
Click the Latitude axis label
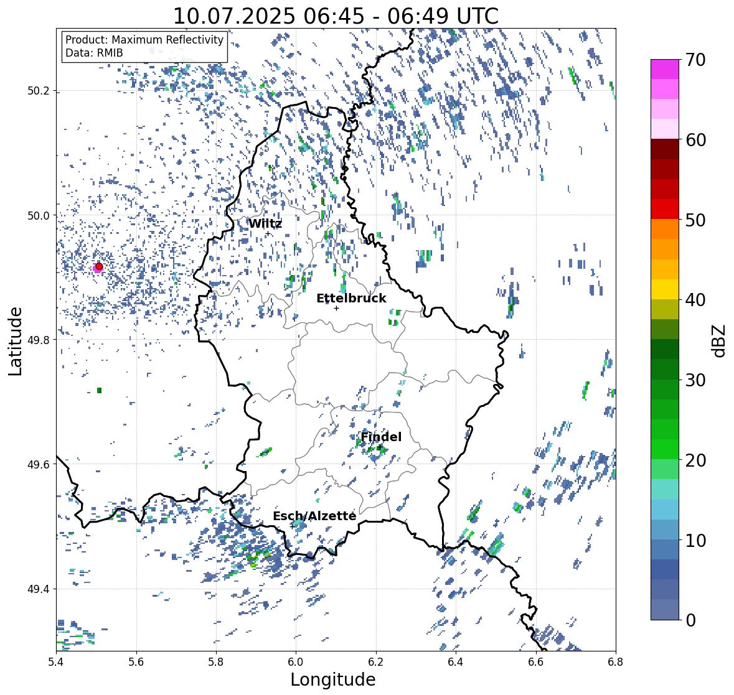click(15, 341)
